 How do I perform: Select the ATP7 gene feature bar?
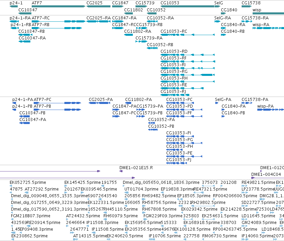58,6
